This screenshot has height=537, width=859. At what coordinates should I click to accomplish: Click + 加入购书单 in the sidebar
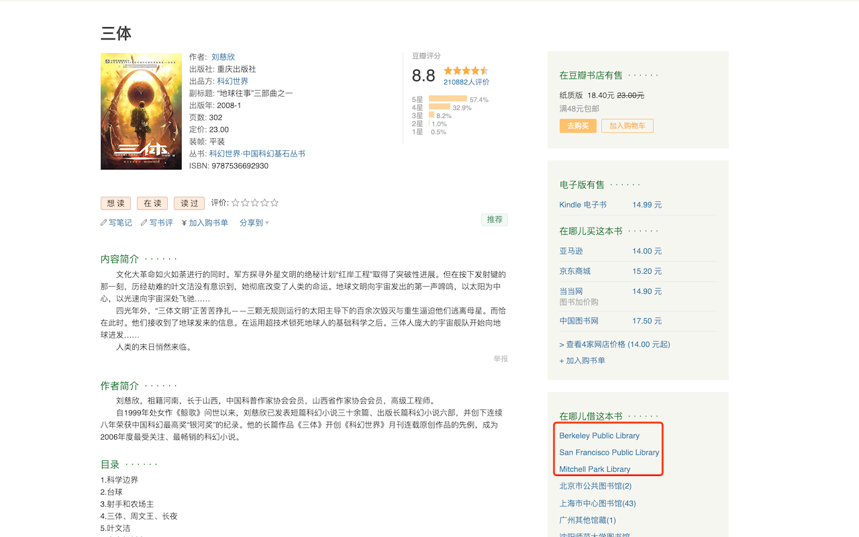point(583,360)
